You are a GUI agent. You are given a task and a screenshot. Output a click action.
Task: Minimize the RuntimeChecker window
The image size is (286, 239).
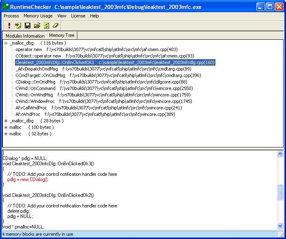(260, 7)
